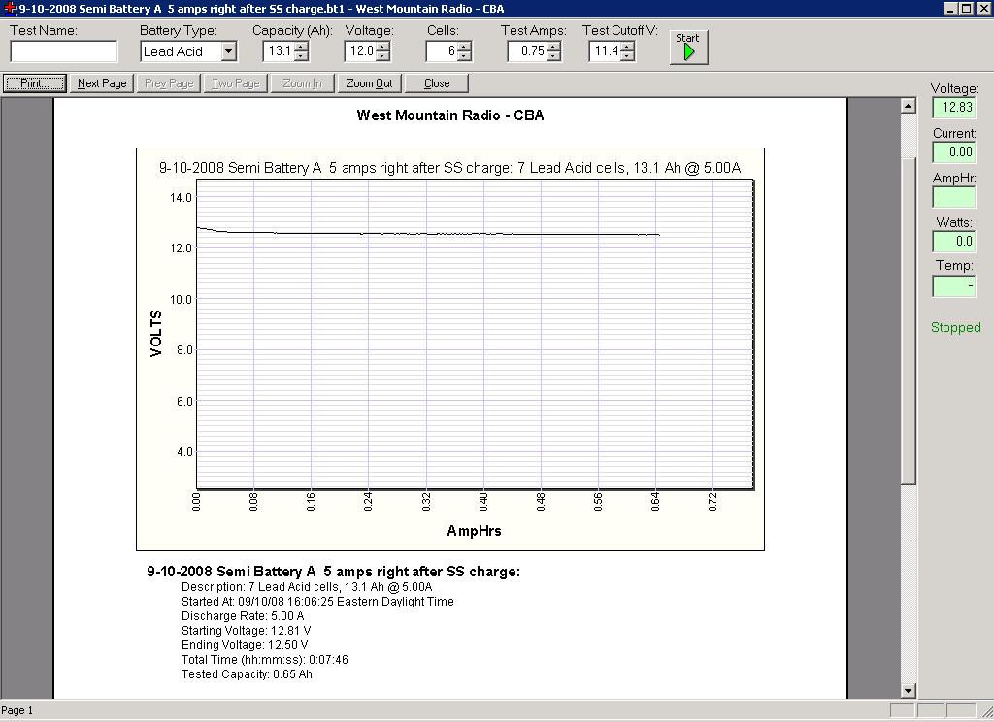Click the Discharge Rate: 5.00 A line
Image resolution: width=994 pixels, height=722 pixels.
point(243,616)
